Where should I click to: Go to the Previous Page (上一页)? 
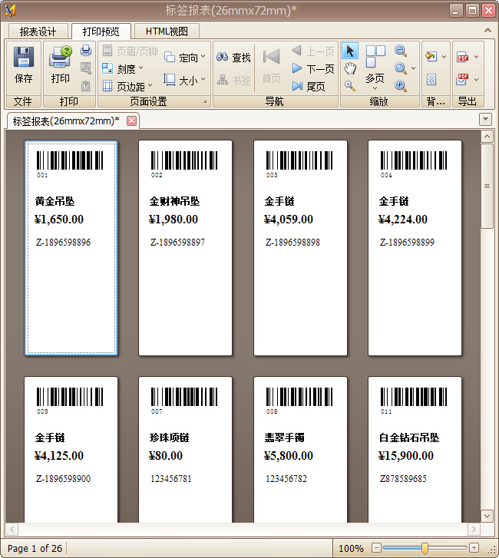coord(313,51)
